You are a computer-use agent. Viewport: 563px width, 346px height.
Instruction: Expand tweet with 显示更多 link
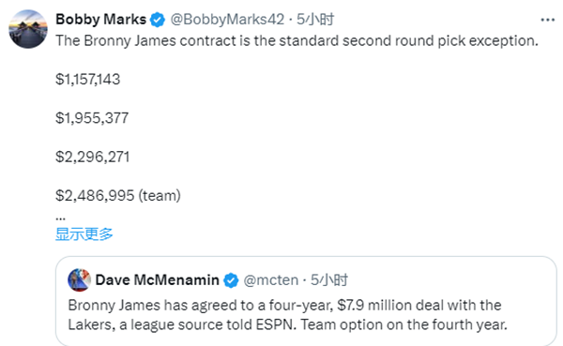tap(84, 234)
